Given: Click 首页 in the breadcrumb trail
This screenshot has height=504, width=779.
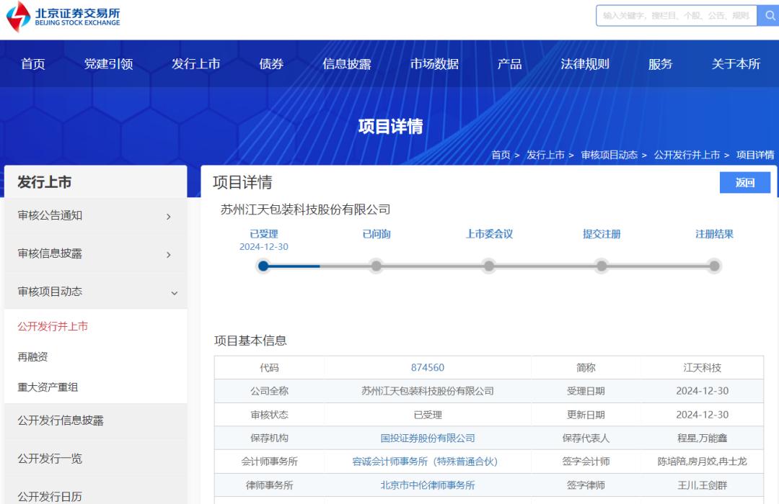Looking at the screenshot, I should tap(501, 155).
